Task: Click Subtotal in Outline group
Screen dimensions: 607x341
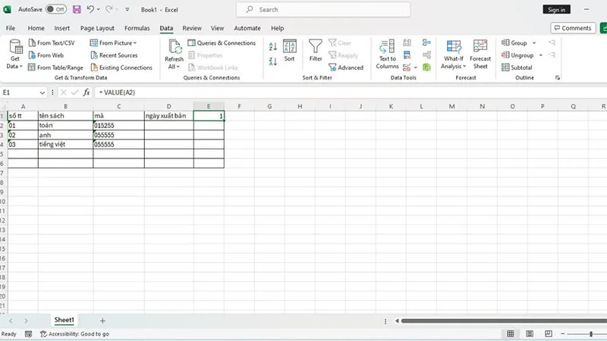Action: [x=517, y=67]
